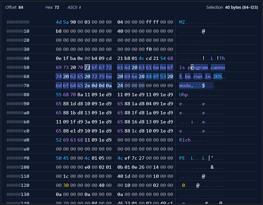Select offset label 00000040

[x=18, y=58]
